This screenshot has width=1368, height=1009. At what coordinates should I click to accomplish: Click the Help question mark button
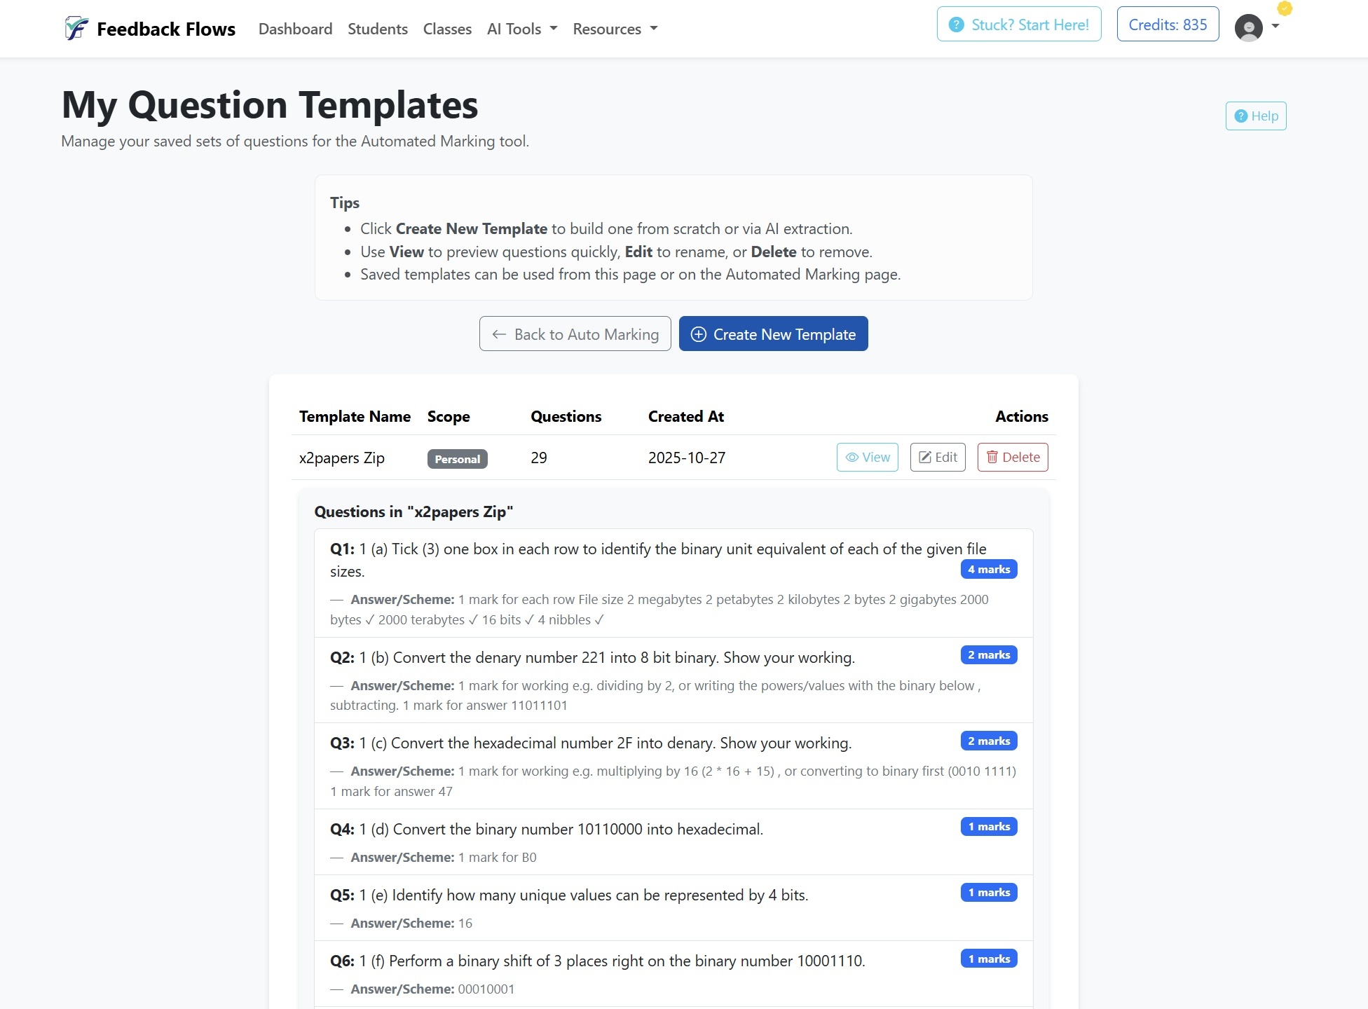[1255, 116]
